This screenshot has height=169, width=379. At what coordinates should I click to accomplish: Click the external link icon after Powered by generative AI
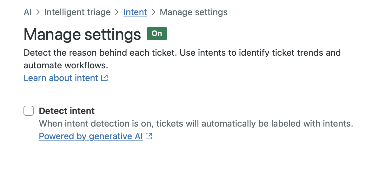[x=149, y=136]
